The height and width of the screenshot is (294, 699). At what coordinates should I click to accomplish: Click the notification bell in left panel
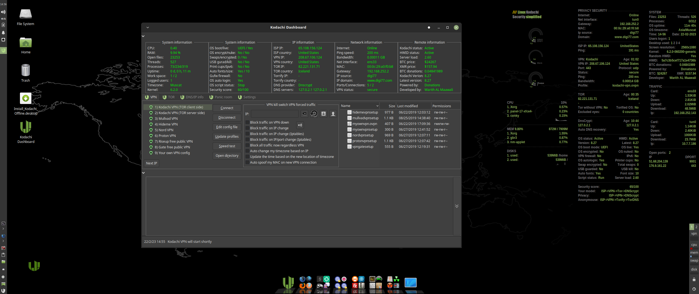coord(3,33)
